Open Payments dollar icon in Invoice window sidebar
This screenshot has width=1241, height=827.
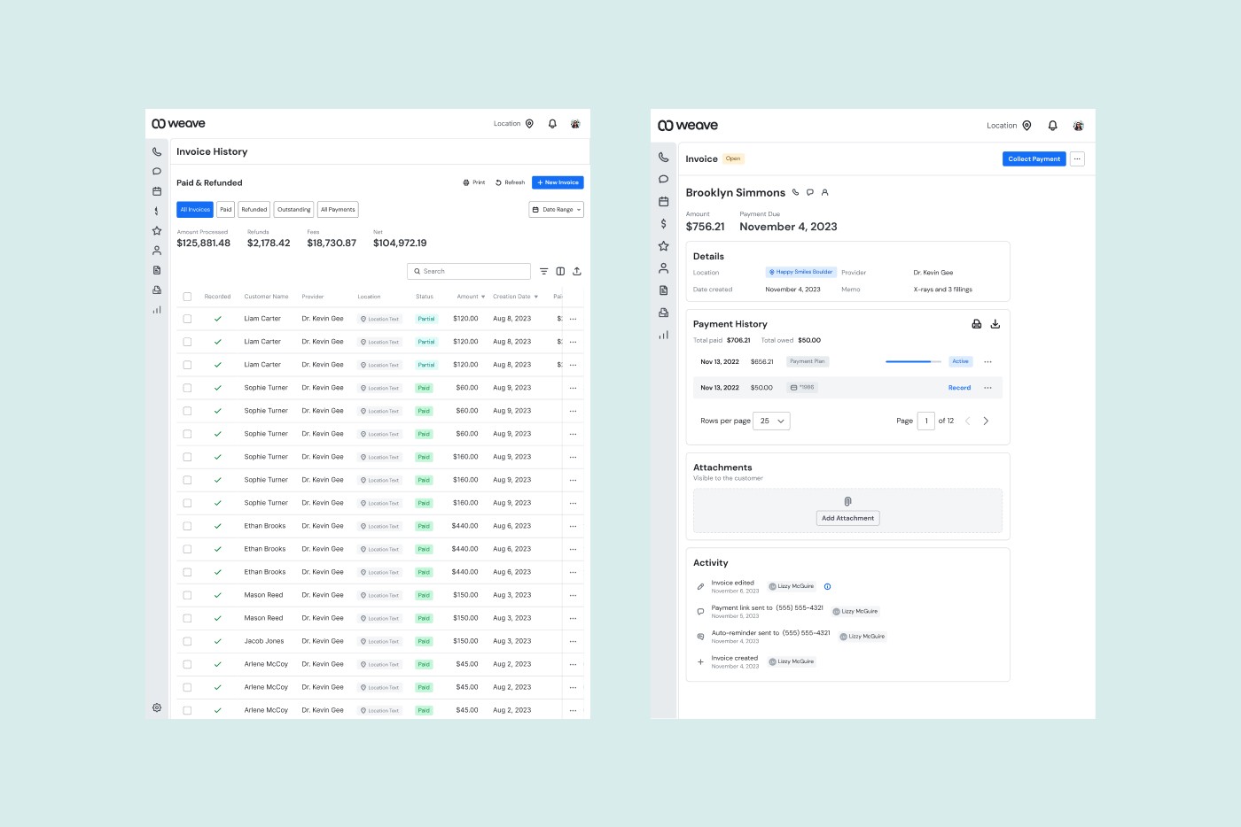pyautogui.click(x=663, y=224)
